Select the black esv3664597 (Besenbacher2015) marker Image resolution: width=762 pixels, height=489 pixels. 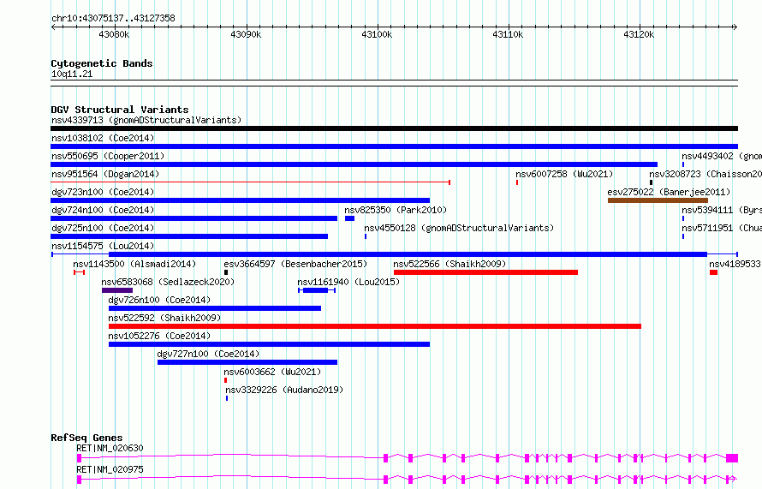click(x=226, y=272)
